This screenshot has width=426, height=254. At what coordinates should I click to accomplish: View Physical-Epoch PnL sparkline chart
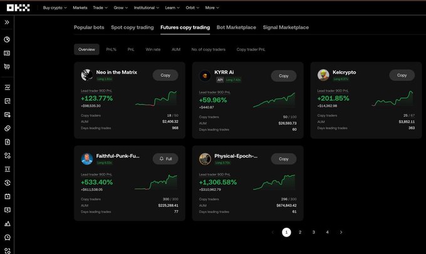[274, 182]
